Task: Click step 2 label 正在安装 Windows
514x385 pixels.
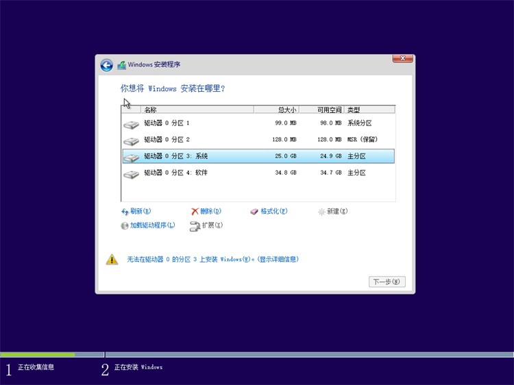Action: (x=138, y=367)
